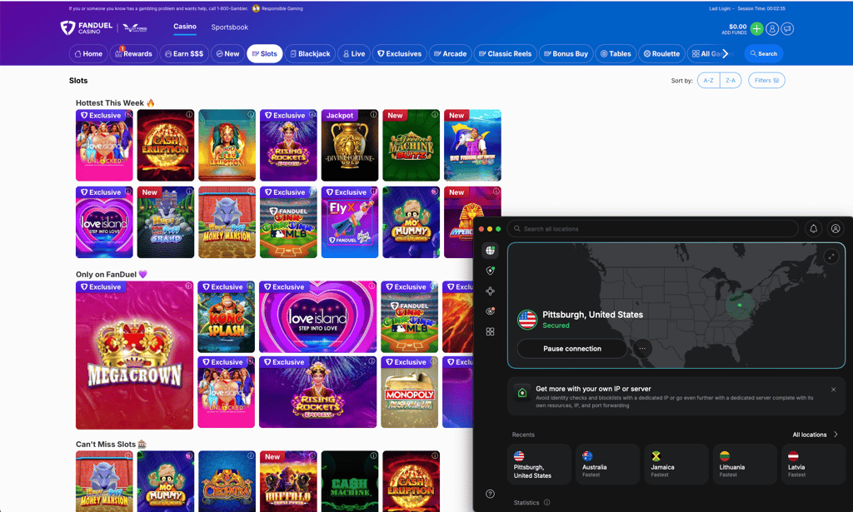The height and width of the screenshot is (512, 853).
Task: Select VPN globe sidebar icon
Action: pos(490,250)
